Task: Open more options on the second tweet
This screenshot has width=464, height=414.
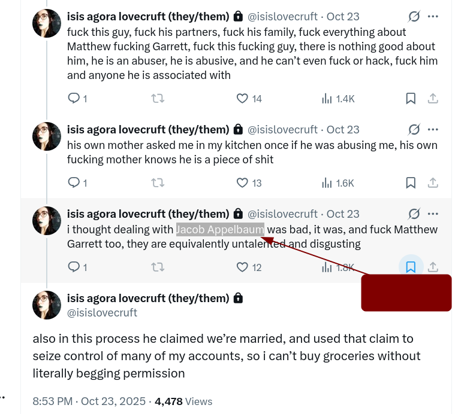Action: pyautogui.click(x=433, y=129)
